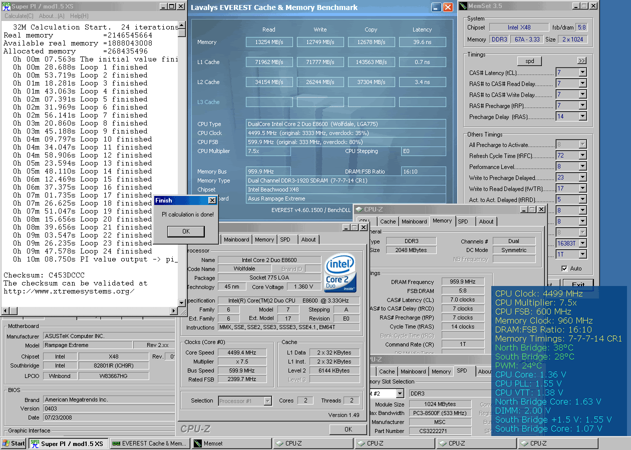The height and width of the screenshot is (450, 631).
Task: Switch to Super PI on the taskbar
Action: 69,443
